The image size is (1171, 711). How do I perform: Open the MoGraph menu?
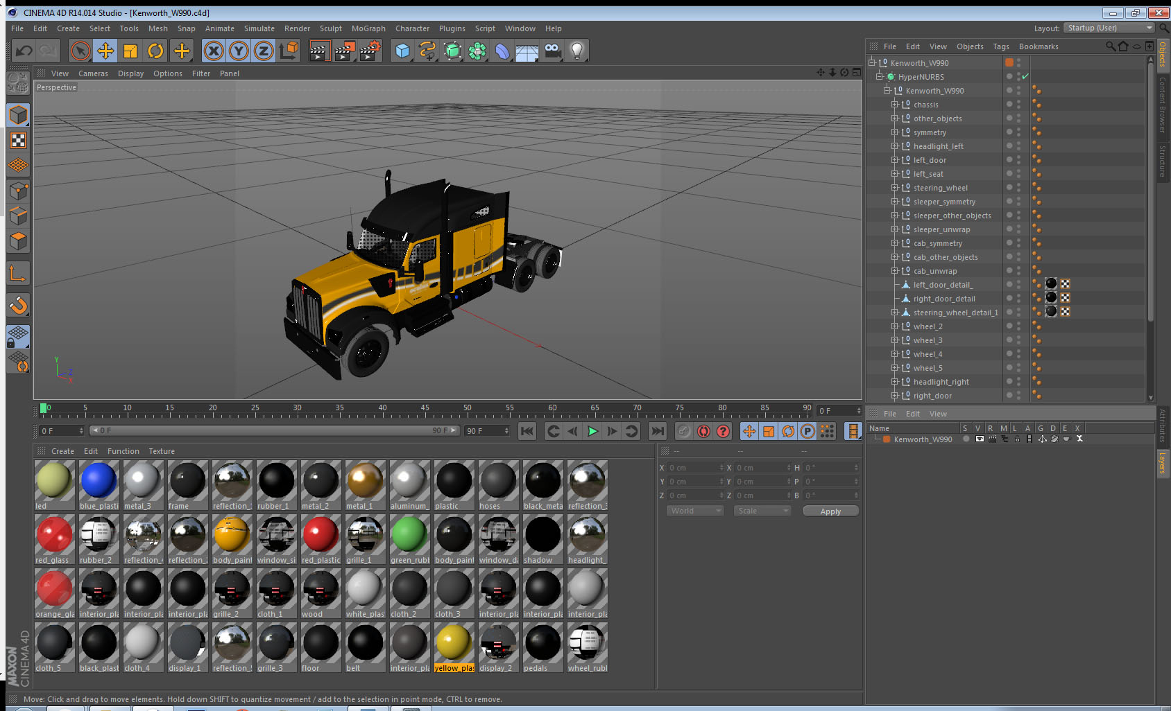[368, 28]
